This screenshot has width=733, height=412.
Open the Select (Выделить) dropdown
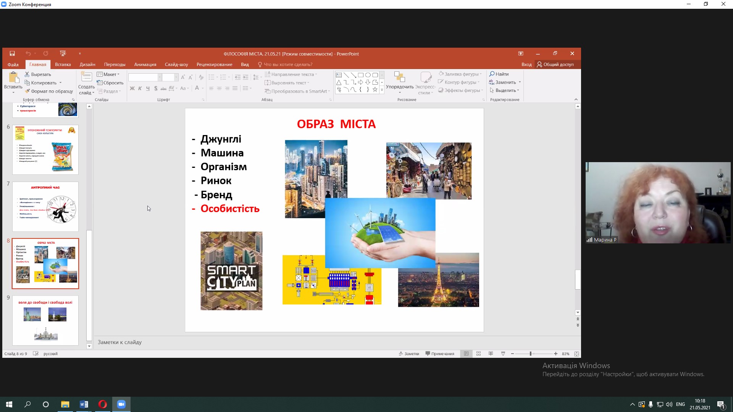(x=505, y=90)
